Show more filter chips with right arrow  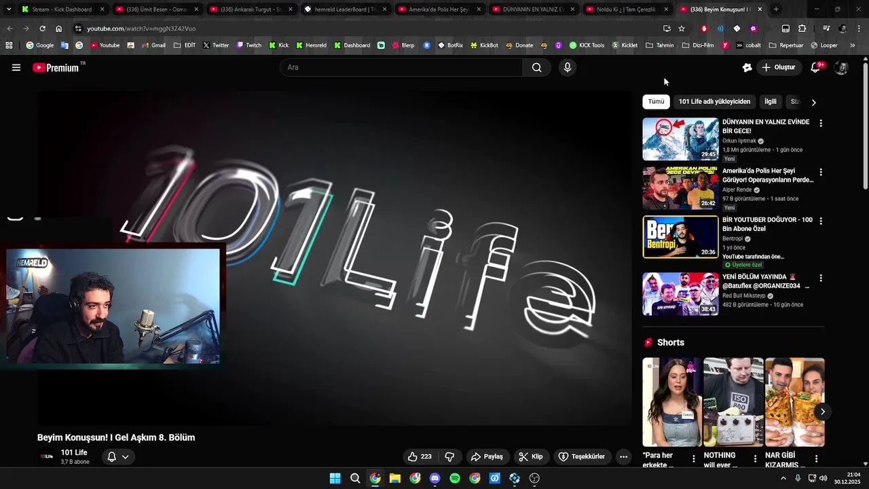[x=813, y=102]
